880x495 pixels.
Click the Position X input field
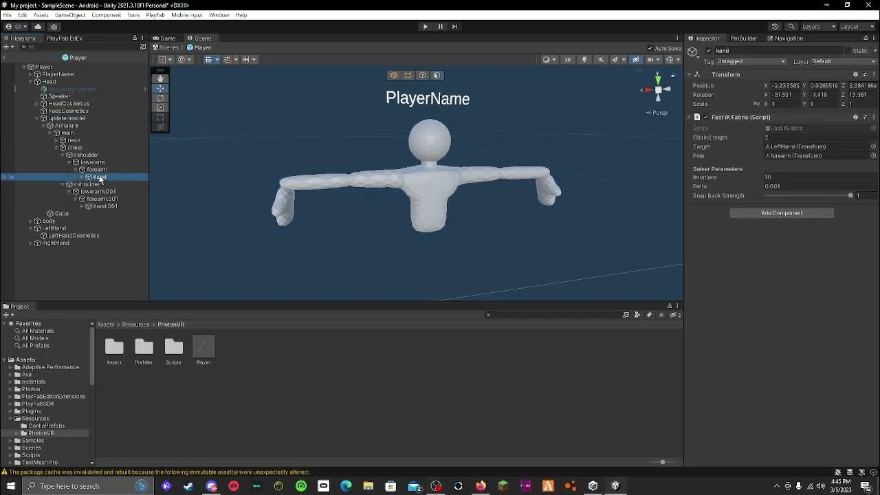(x=786, y=86)
